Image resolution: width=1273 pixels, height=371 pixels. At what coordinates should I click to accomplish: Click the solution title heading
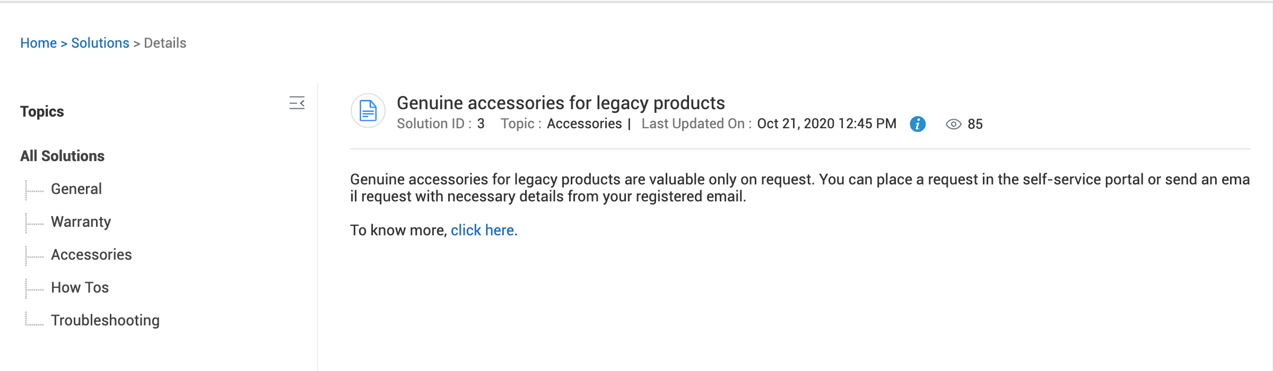(561, 103)
